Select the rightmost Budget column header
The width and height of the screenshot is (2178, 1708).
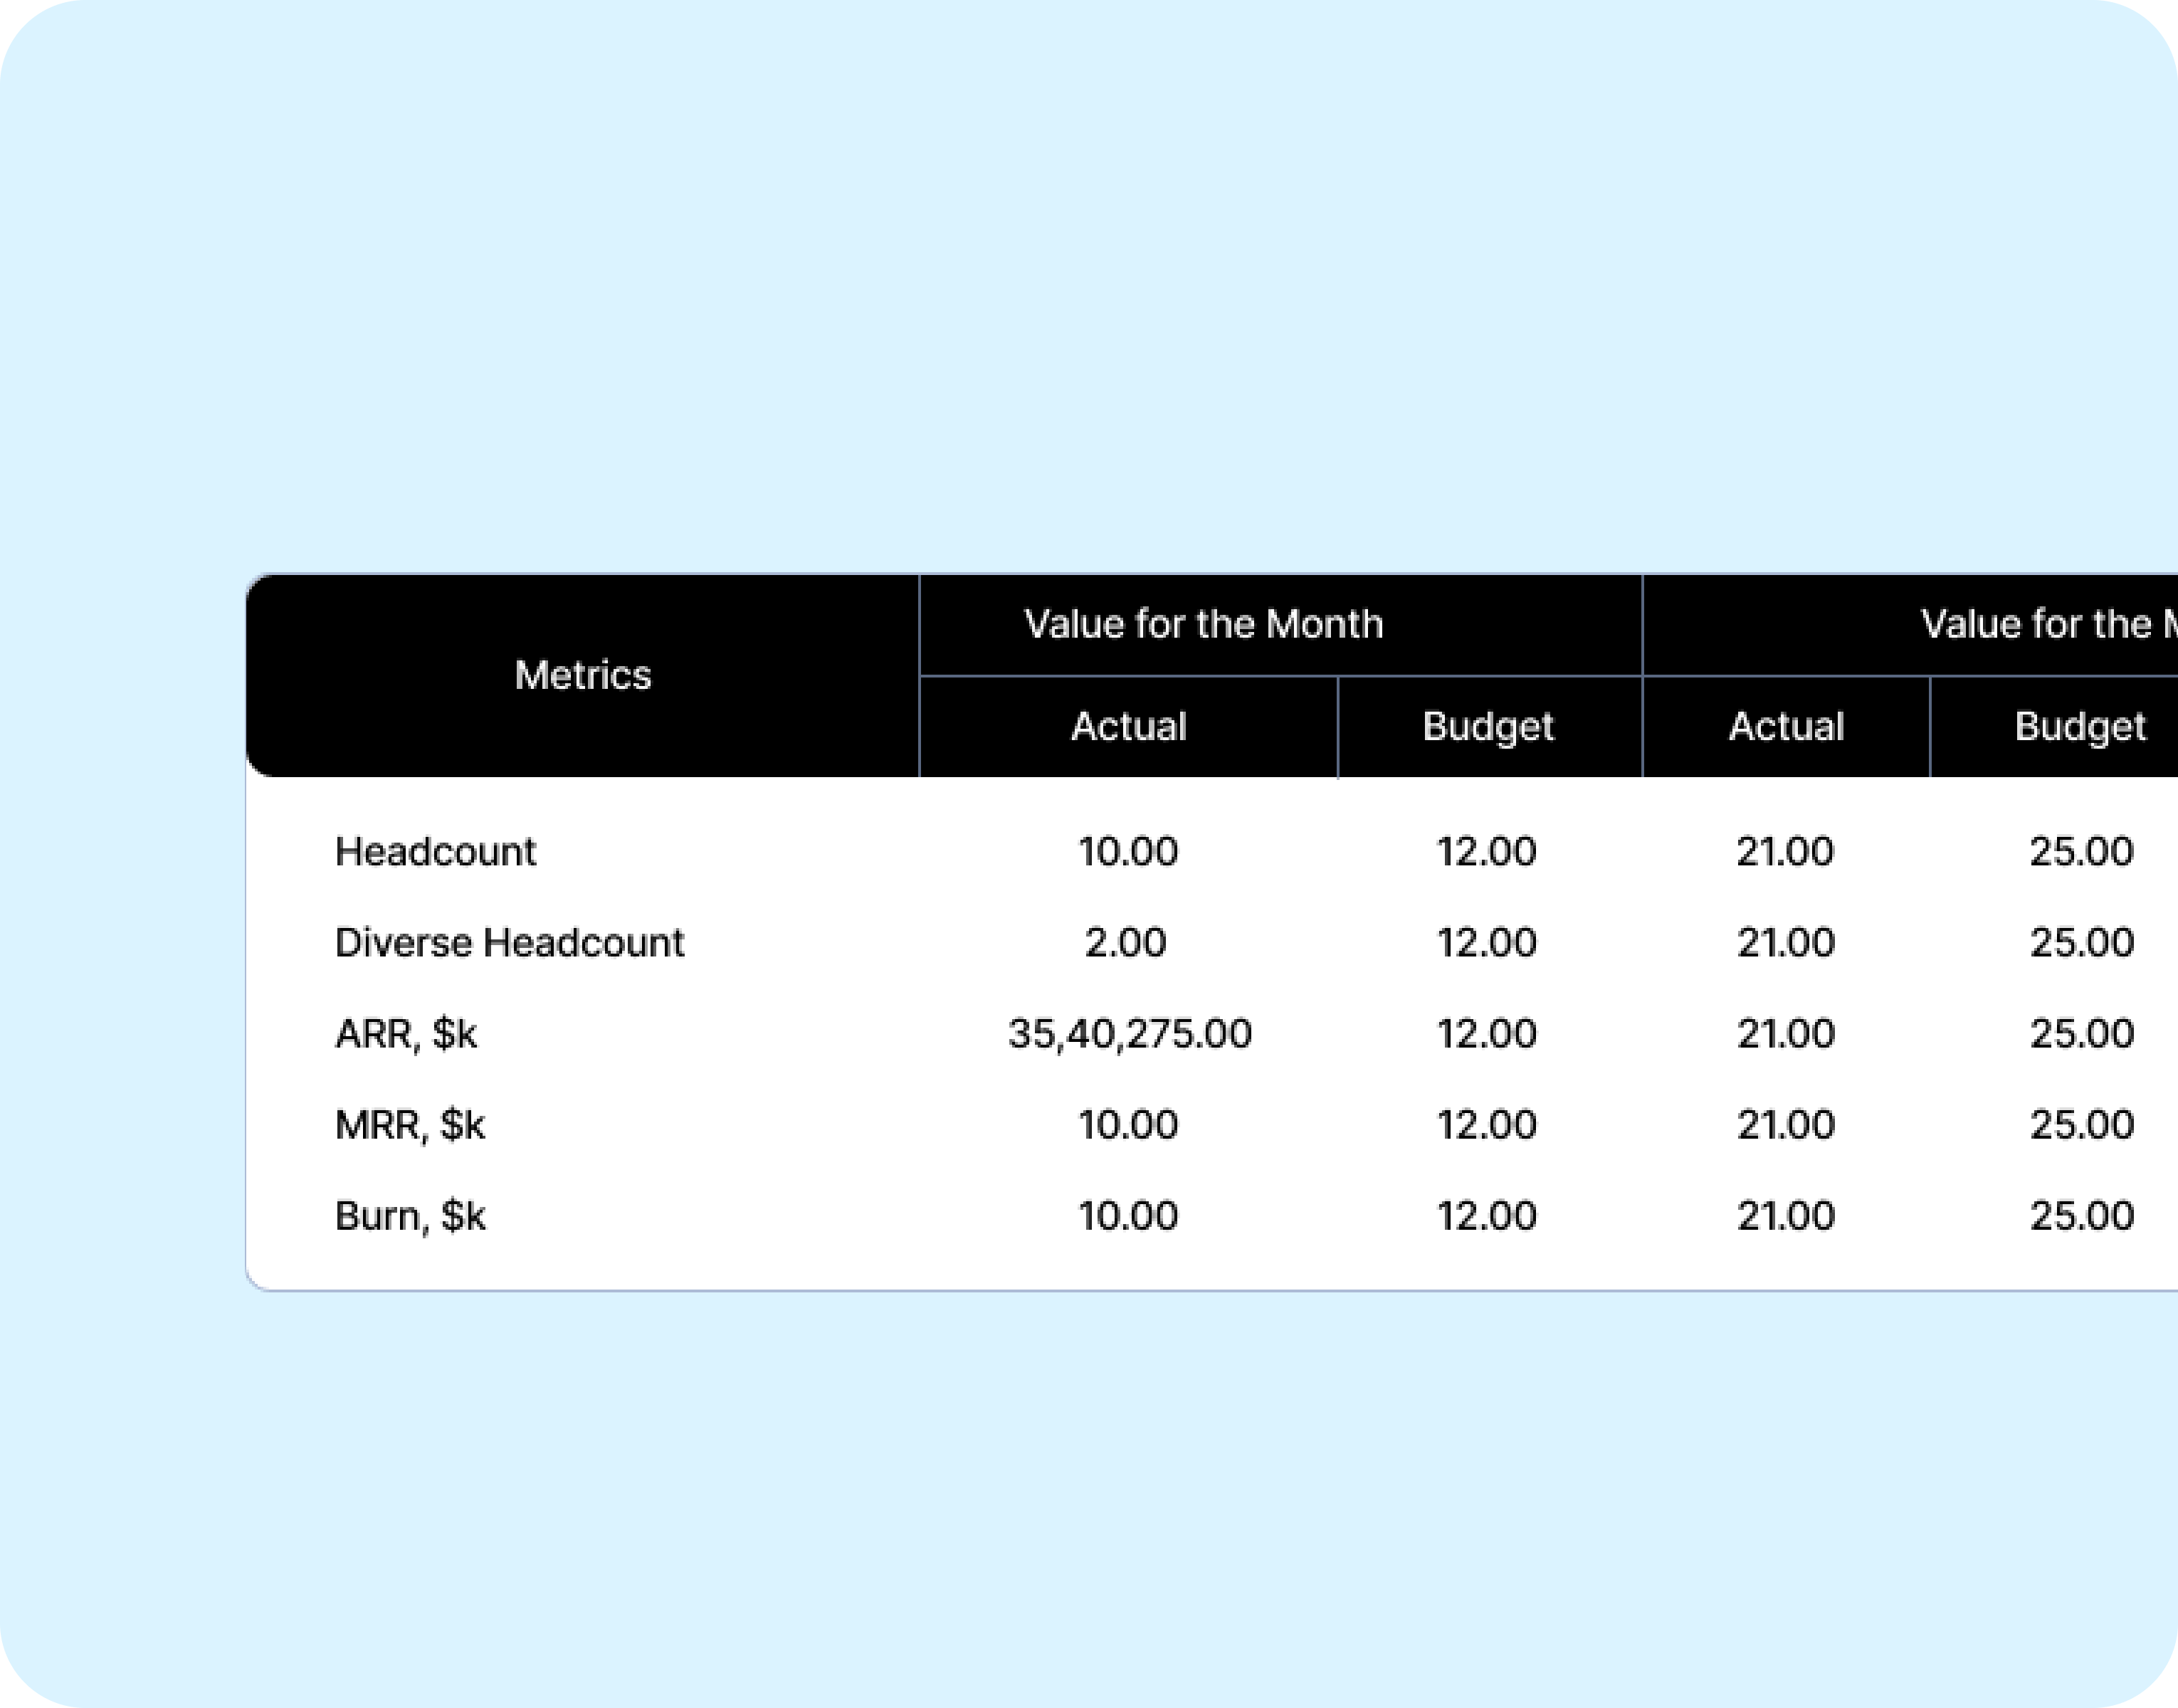click(x=2080, y=726)
